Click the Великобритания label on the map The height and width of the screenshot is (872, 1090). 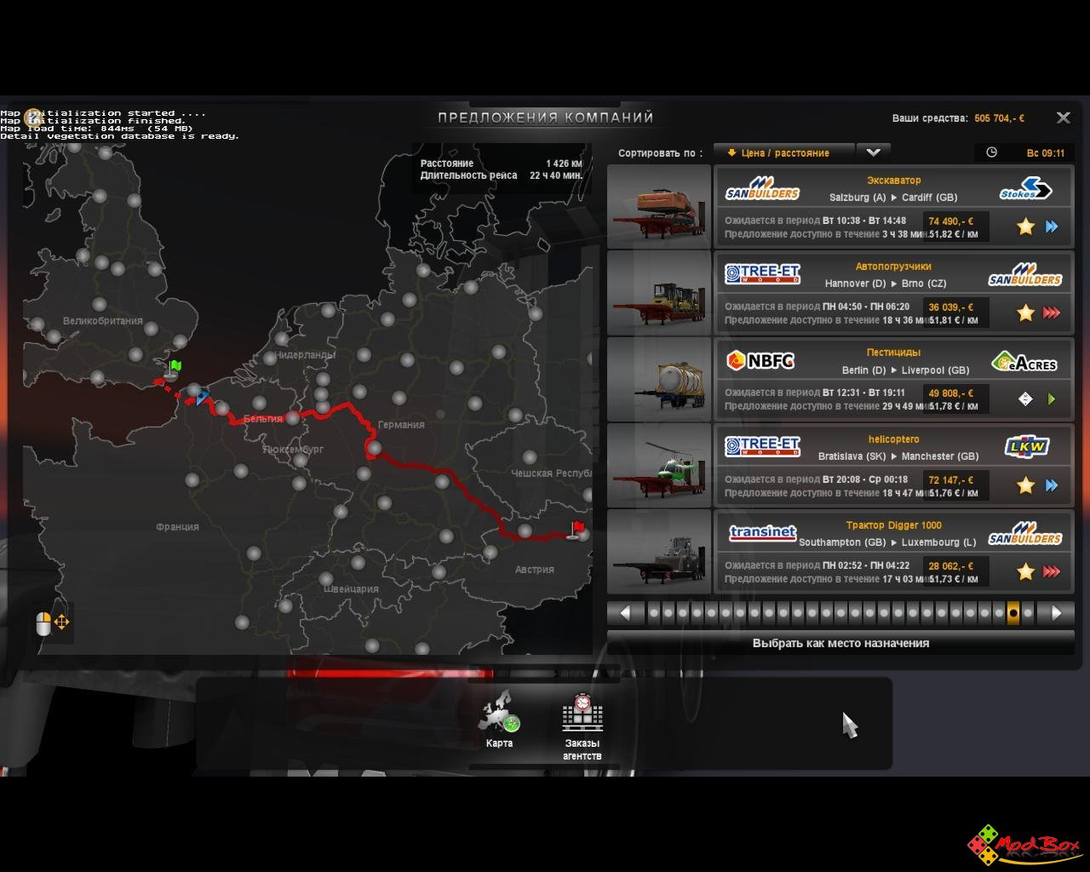tap(103, 321)
